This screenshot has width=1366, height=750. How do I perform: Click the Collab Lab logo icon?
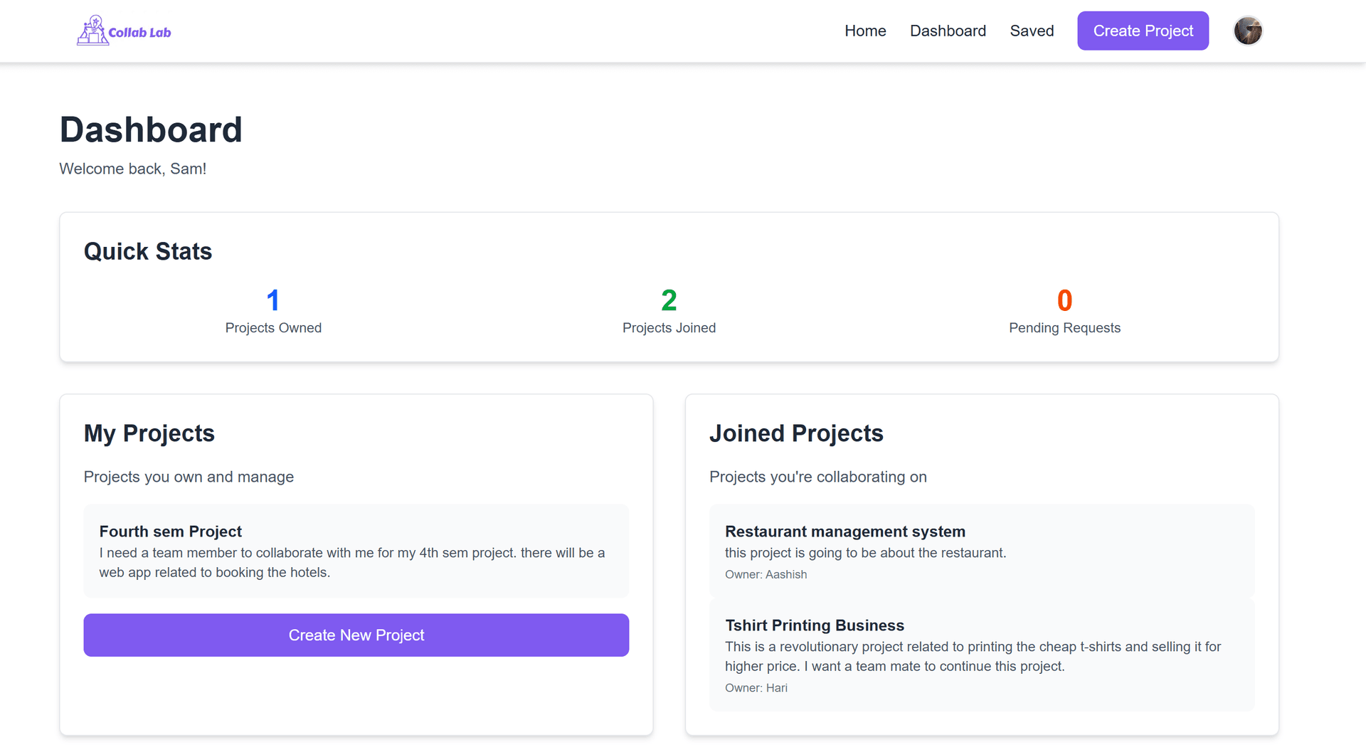92,29
